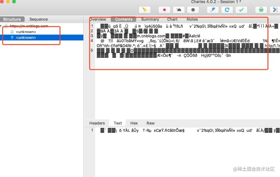The image size is (280, 177).
Task: Select the highlighted <unknown> request with upload arrow
Action: pos(26,38)
